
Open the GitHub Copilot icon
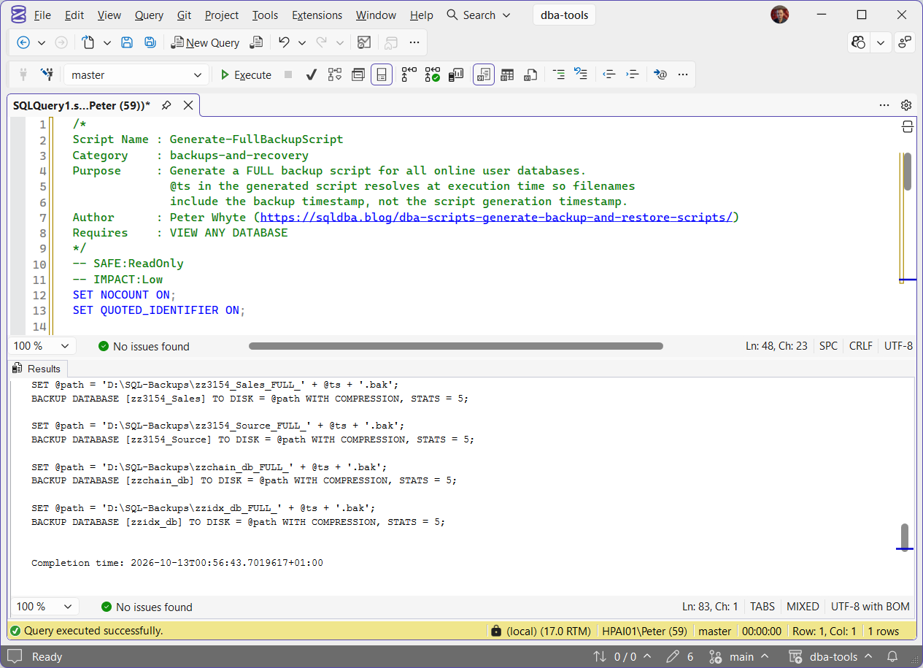(x=859, y=42)
